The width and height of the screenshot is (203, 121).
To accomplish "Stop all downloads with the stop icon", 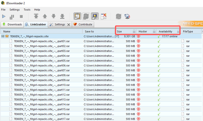I will tap(21, 16).
